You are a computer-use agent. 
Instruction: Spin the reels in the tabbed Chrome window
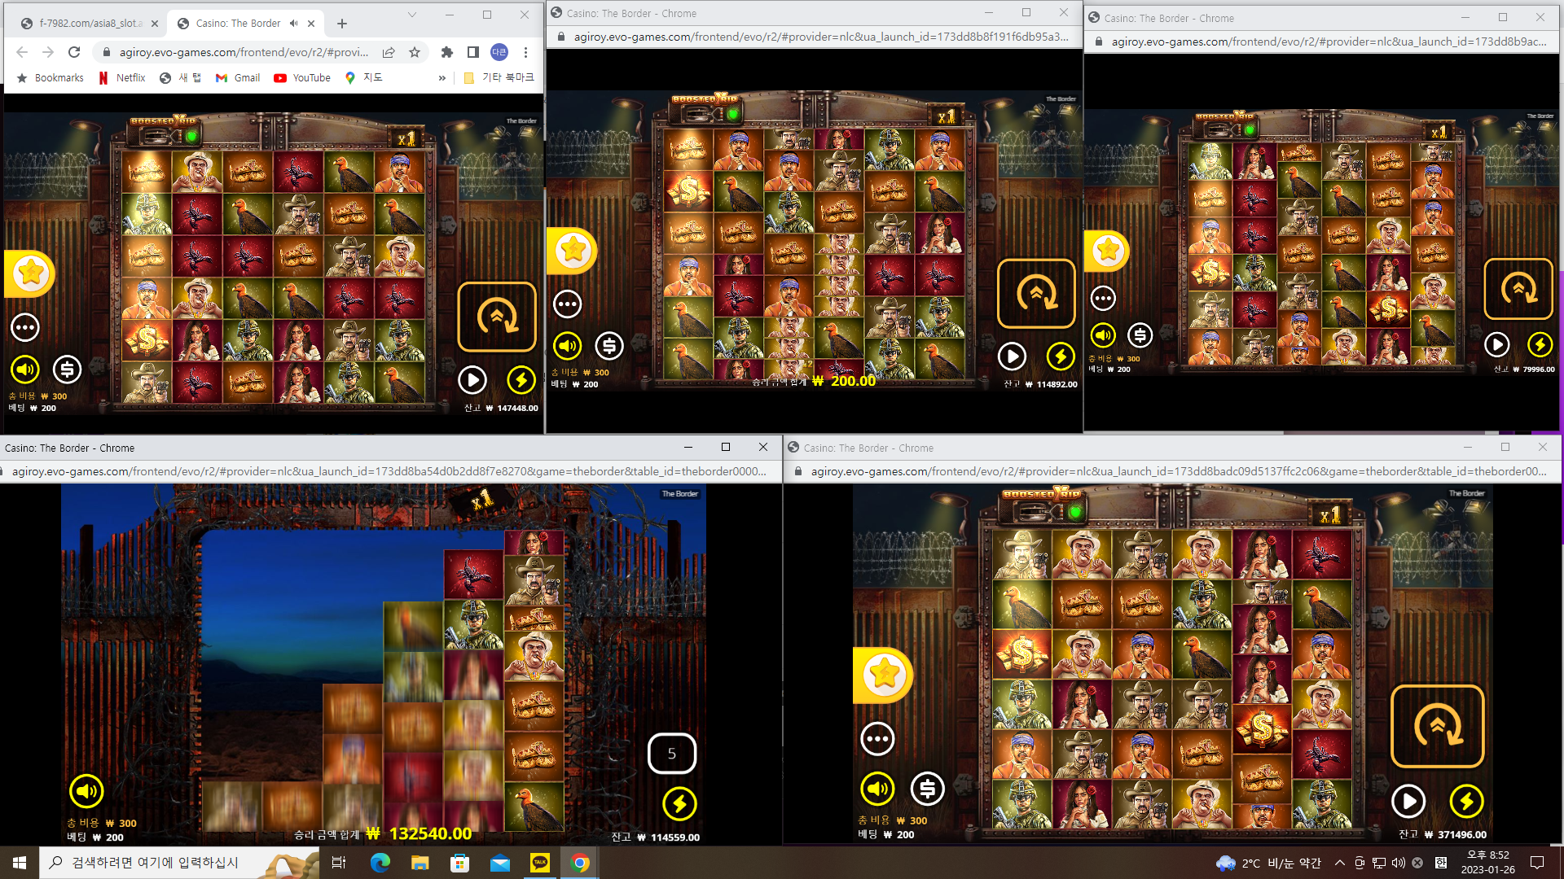[497, 317]
